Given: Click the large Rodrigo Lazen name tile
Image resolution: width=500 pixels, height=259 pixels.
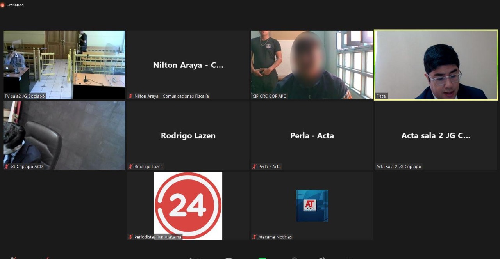Looking at the screenshot, I should coord(188,135).
